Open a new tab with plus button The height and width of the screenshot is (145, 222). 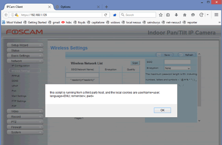107,7
